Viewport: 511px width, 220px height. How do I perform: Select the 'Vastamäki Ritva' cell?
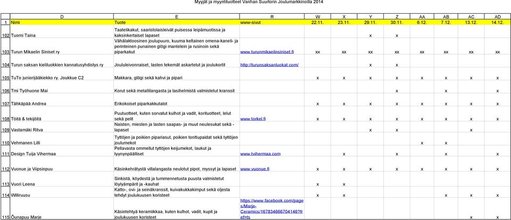point(62,127)
